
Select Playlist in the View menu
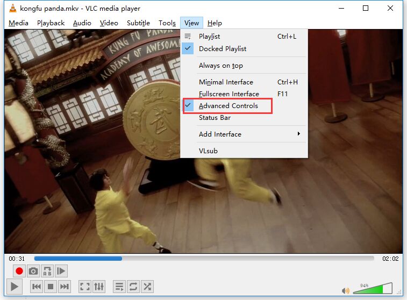point(244,37)
